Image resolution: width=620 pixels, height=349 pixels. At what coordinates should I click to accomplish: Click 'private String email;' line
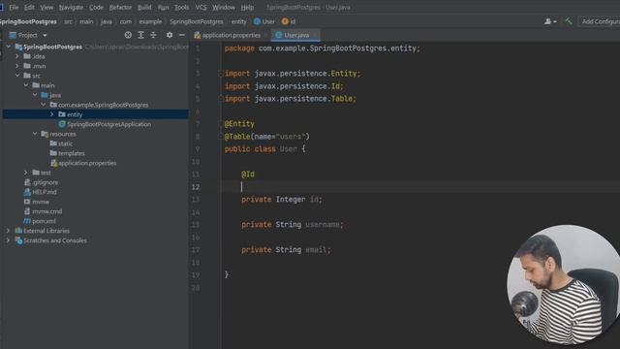pyautogui.click(x=286, y=250)
